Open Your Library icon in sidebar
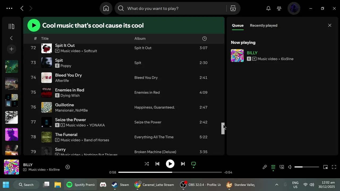340x191 pixels. 11,26
